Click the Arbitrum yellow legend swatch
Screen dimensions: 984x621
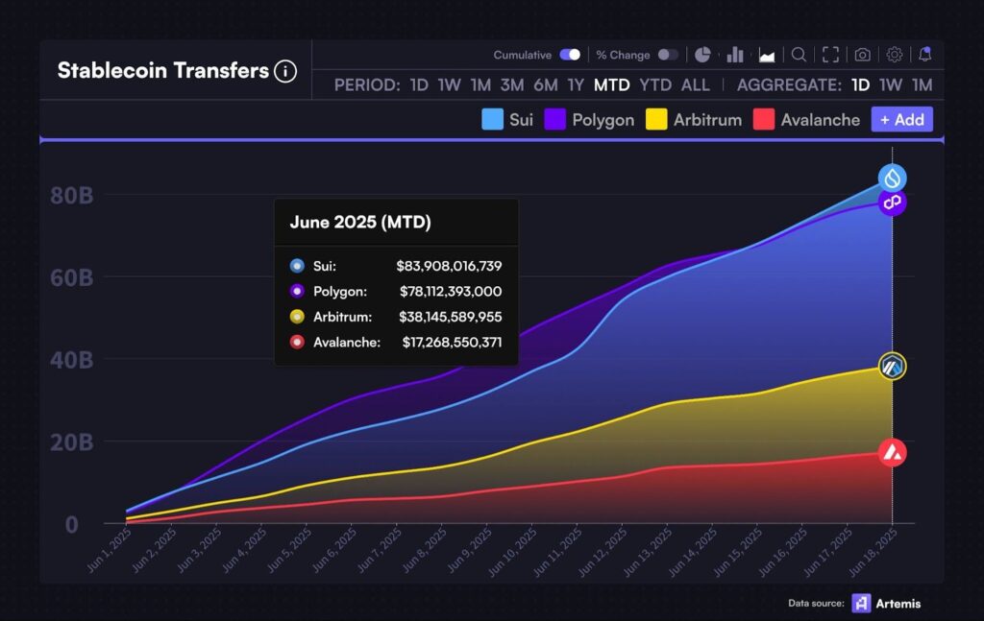point(656,119)
